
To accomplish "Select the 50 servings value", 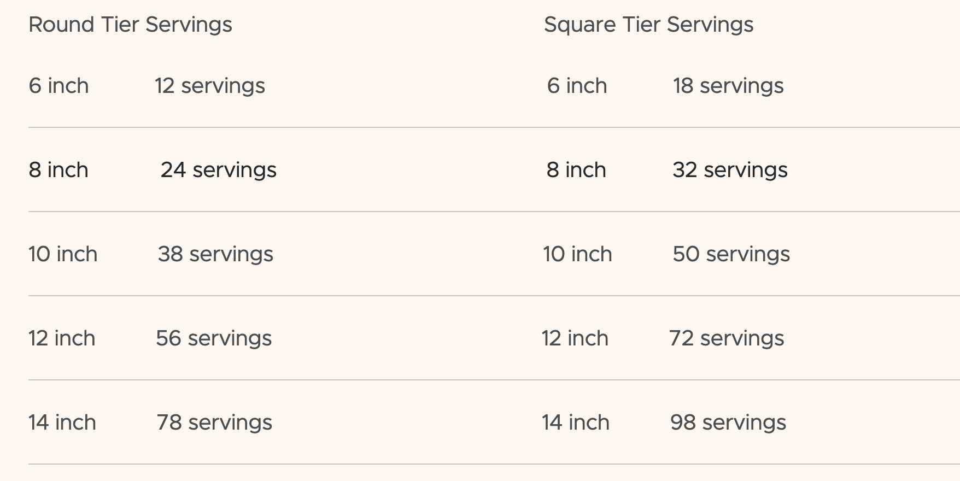I will [x=731, y=254].
